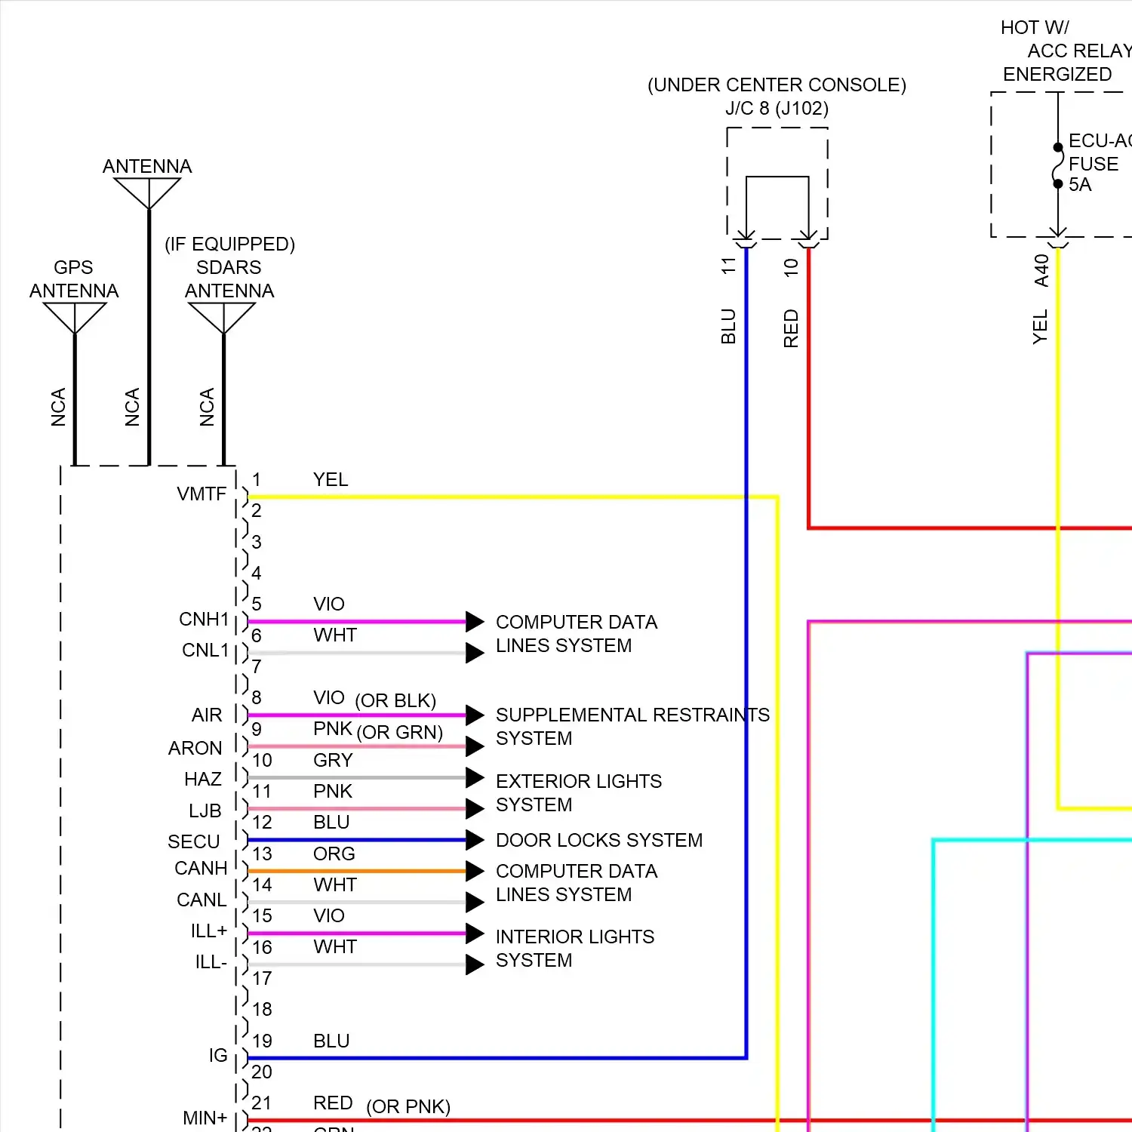Click the arrowhead on the CANL WHT wire
Viewport: 1132px width, 1132px height.
[475, 902]
